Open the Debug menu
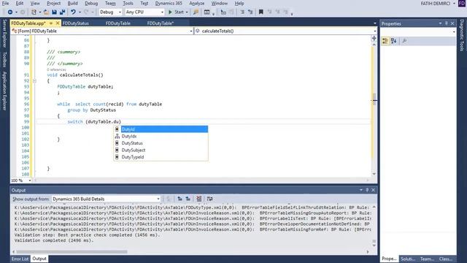 pos(91,3)
